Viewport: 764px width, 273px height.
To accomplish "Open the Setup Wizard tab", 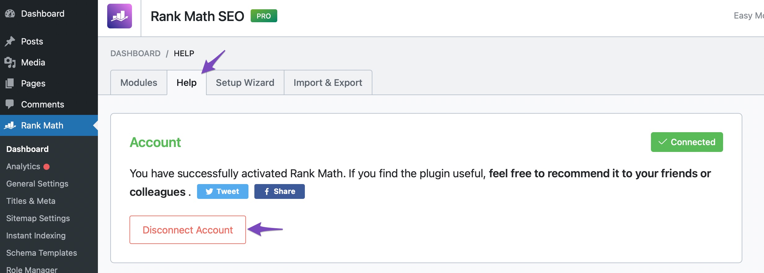I will coord(245,83).
